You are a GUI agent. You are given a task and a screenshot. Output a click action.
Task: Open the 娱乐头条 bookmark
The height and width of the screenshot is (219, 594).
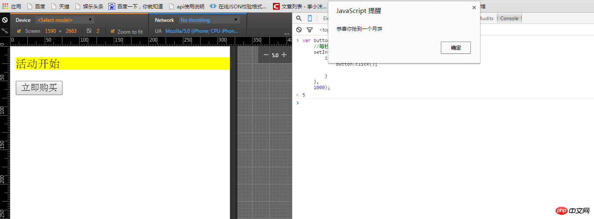pyautogui.click(x=89, y=6)
